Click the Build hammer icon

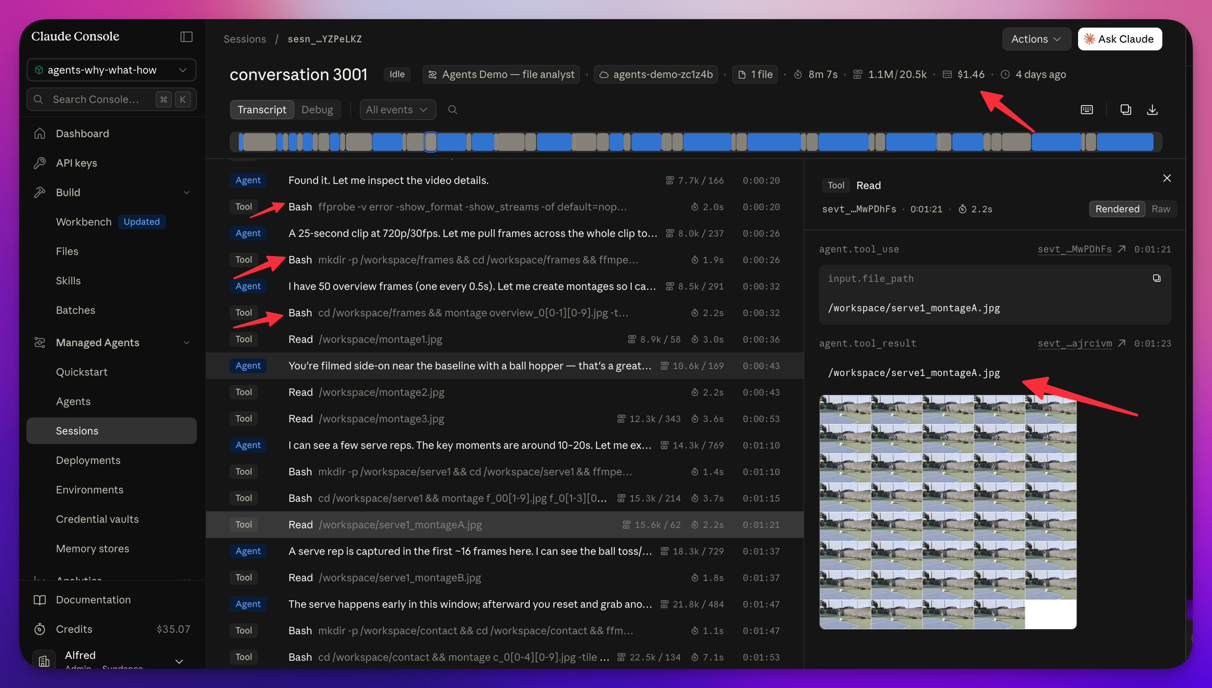(x=40, y=192)
